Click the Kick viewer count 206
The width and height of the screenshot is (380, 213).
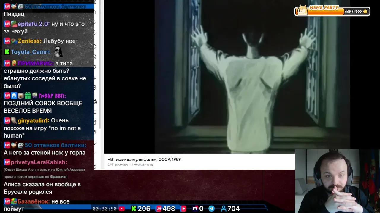tap(144, 209)
